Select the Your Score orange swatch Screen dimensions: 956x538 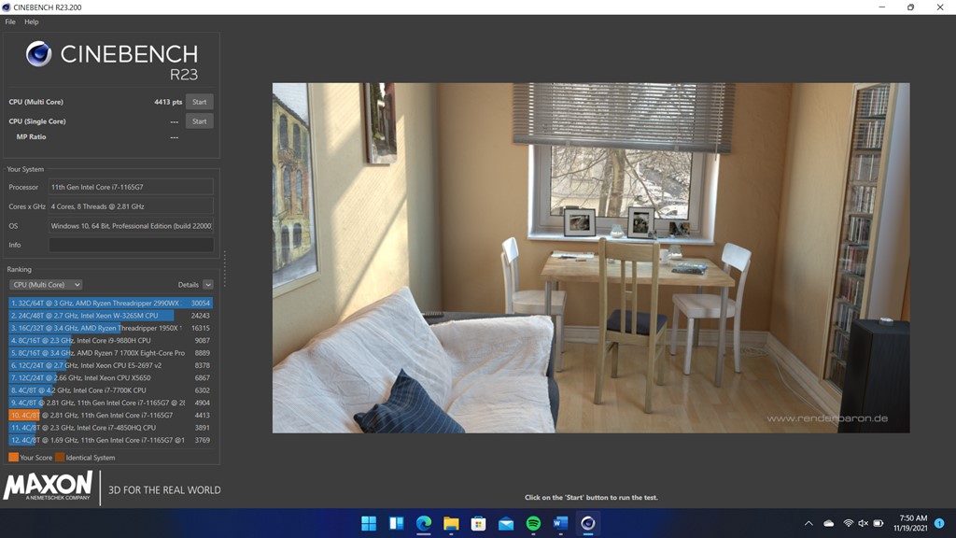click(x=13, y=458)
